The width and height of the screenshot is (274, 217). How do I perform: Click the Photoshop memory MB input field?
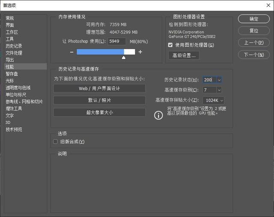click(116, 41)
